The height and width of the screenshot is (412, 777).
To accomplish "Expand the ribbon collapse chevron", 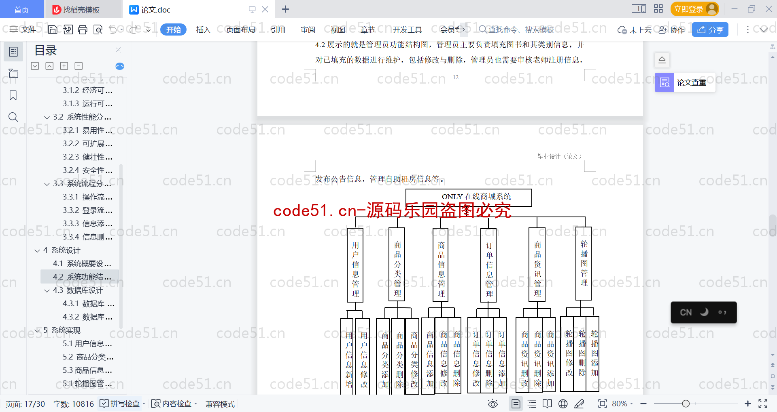I will click(763, 29).
